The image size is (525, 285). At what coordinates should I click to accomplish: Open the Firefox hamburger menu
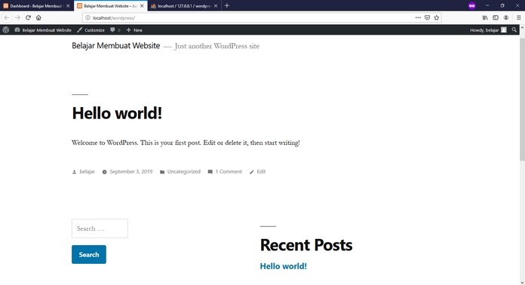click(x=519, y=18)
